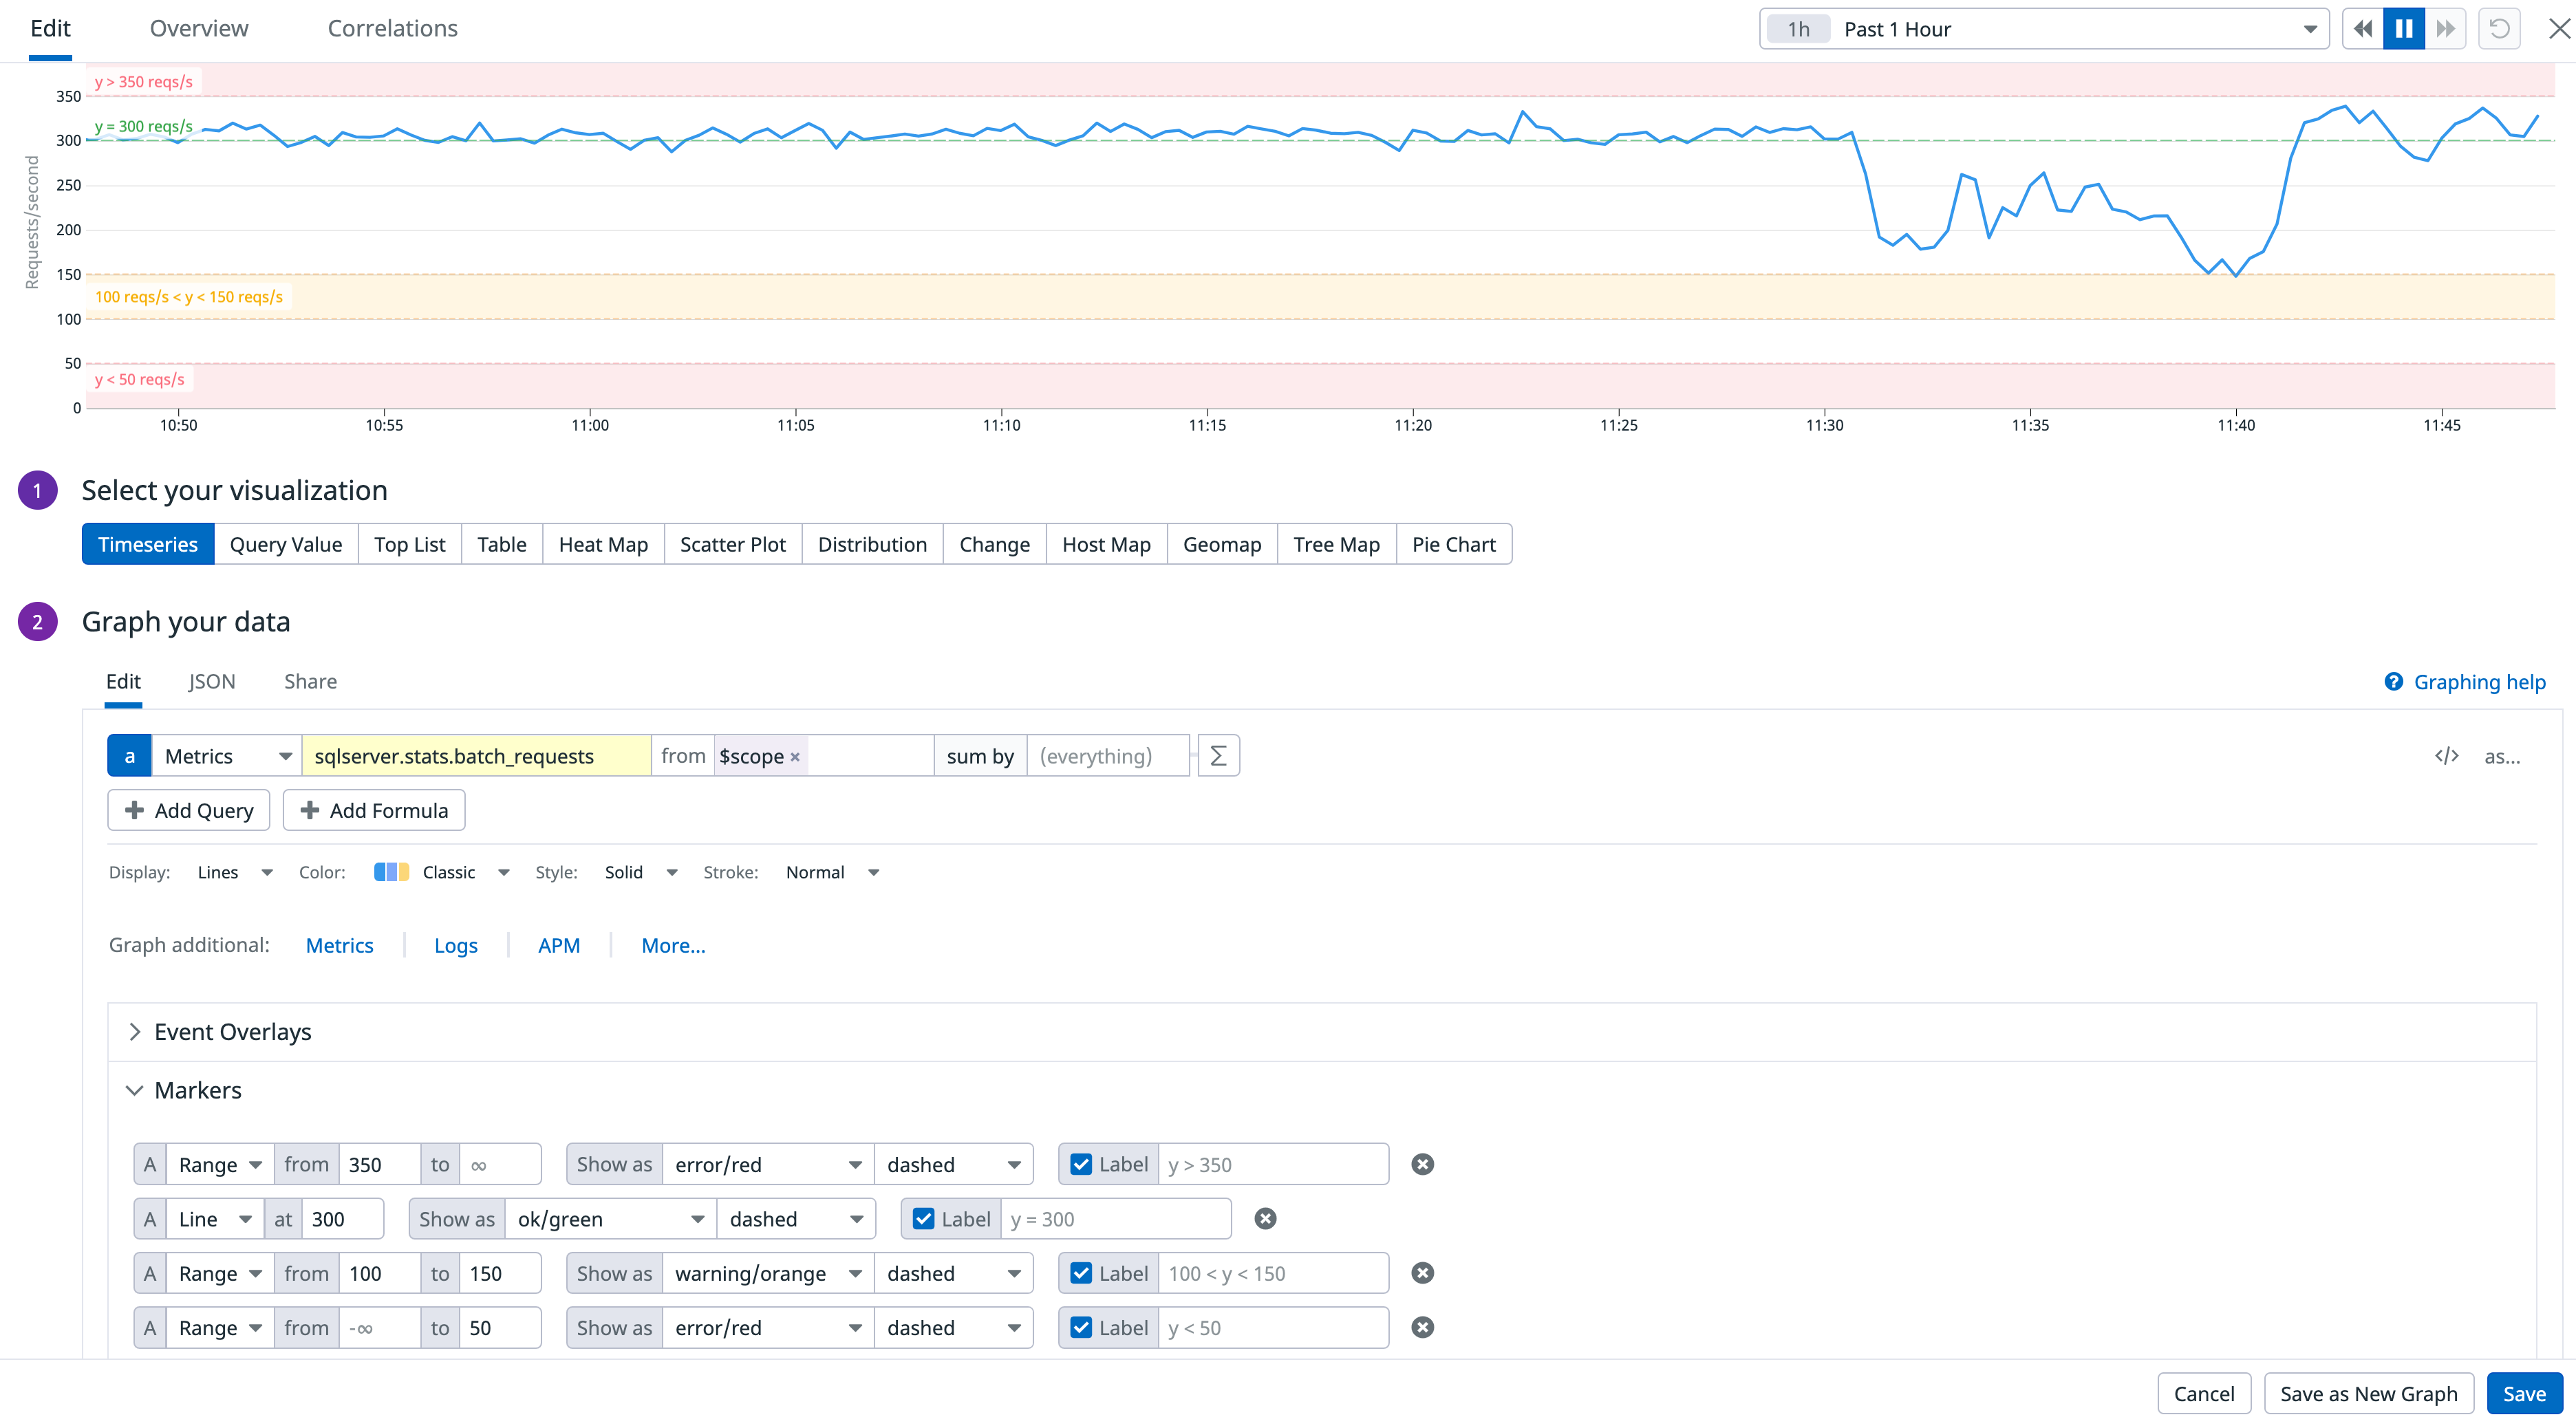Click the Classic color palette swatch
Viewport: 2576px width, 1428px height.
(x=391, y=872)
